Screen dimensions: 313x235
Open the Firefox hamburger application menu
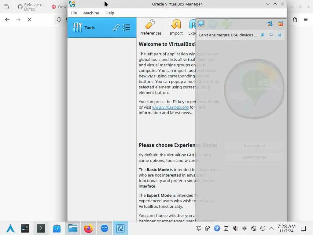pos(306,20)
